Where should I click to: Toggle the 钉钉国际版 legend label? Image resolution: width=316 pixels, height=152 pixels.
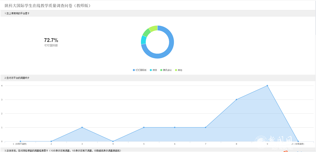point(141,70)
